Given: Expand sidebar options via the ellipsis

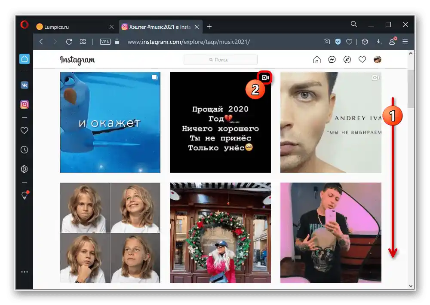Looking at the screenshot, I should point(24,271).
